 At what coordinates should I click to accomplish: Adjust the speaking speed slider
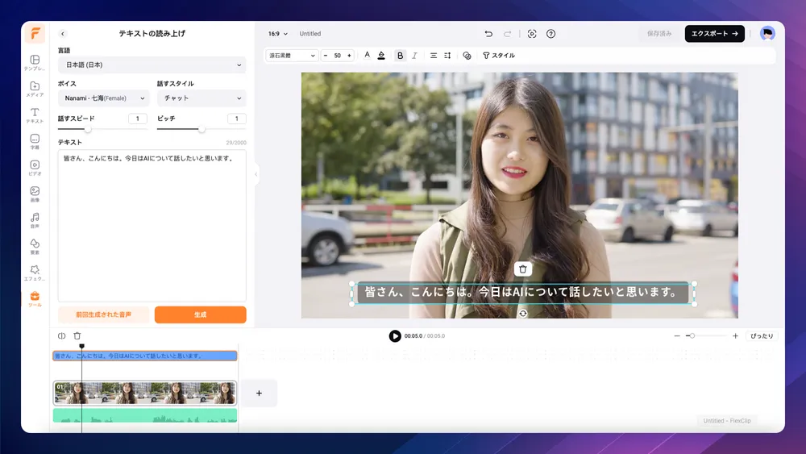[88, 129]
